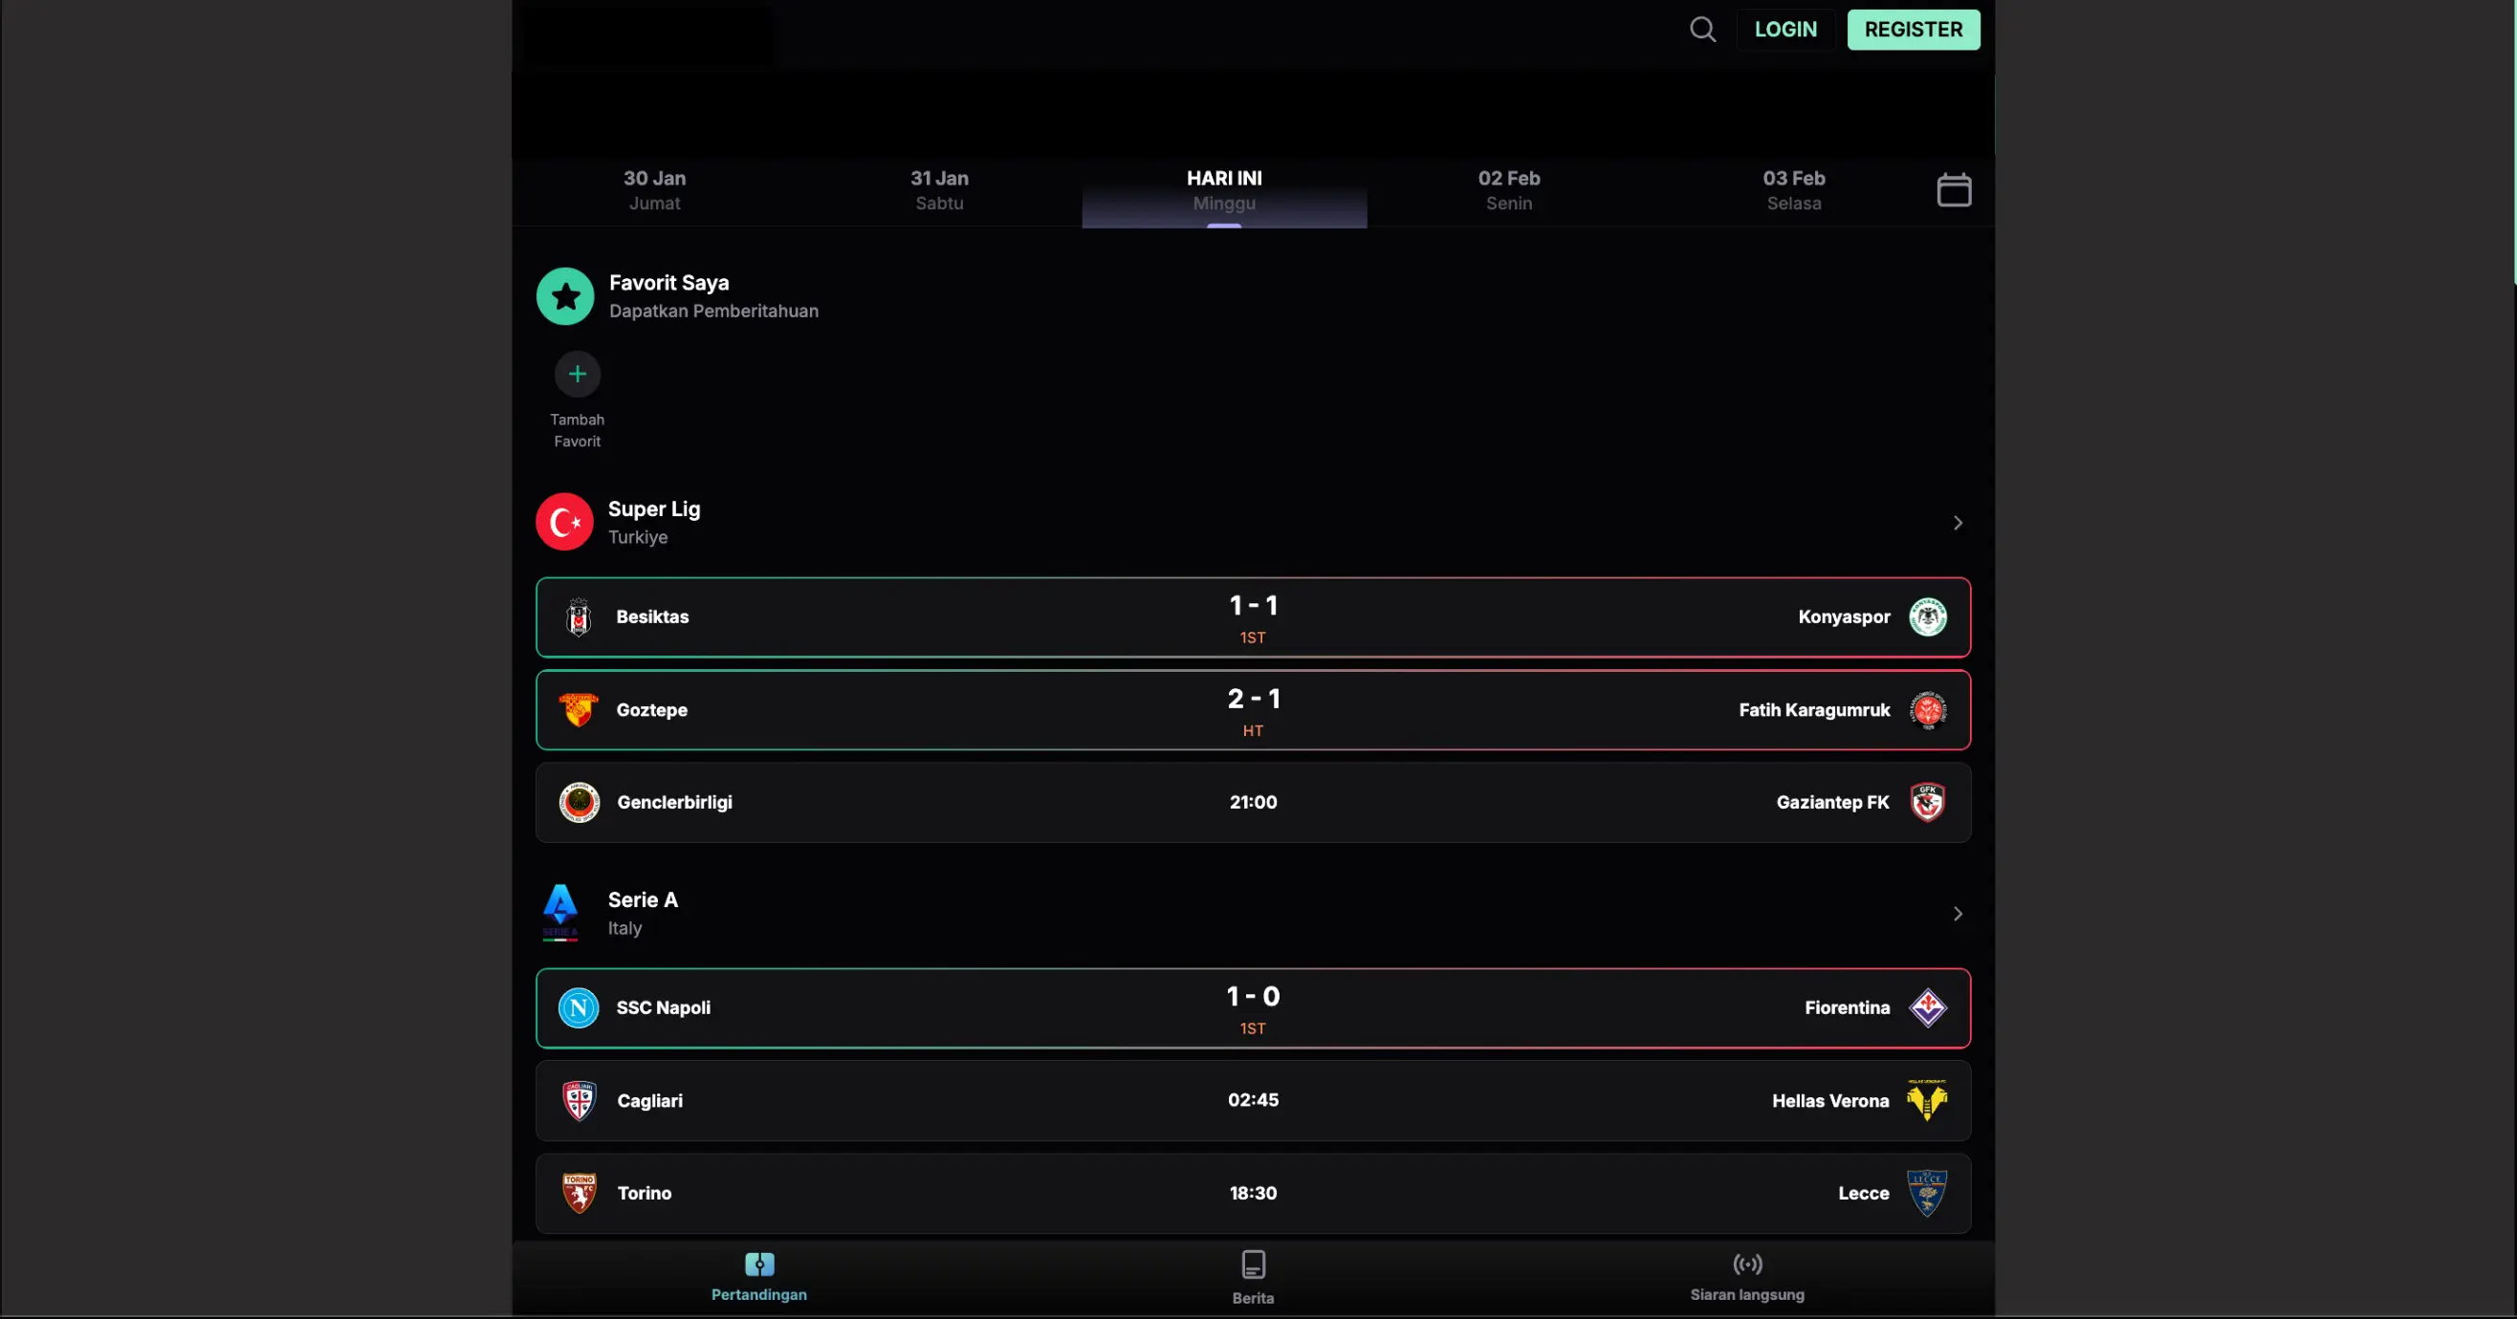The width and height of the screenshot is (2517, 1319).
Task: Click the plus Tambah Favorit button
Action: pyautogui.click(x=578, y=374)
